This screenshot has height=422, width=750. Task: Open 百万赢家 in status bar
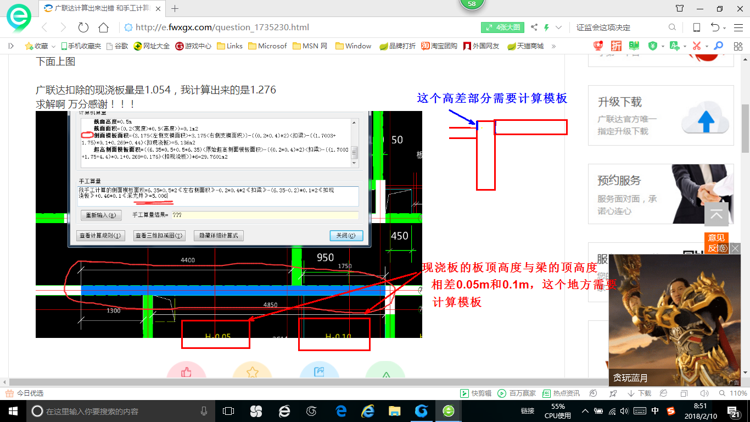coord(517,393)
